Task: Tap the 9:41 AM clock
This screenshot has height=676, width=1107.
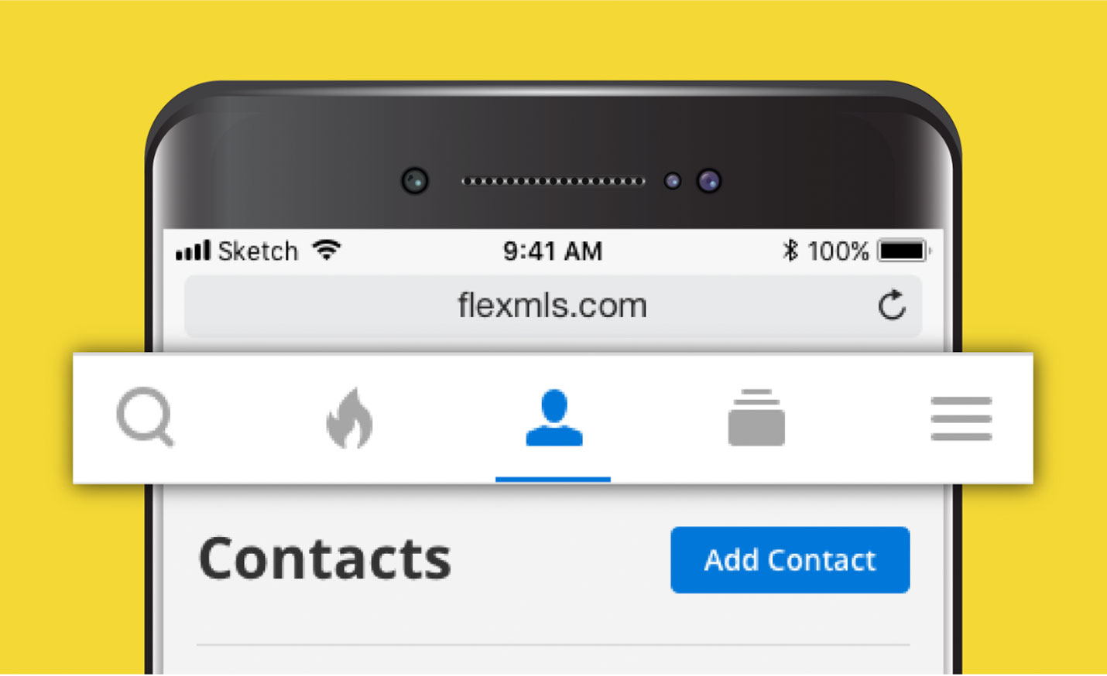Action: pyautogui.click(x=553, y=251)
